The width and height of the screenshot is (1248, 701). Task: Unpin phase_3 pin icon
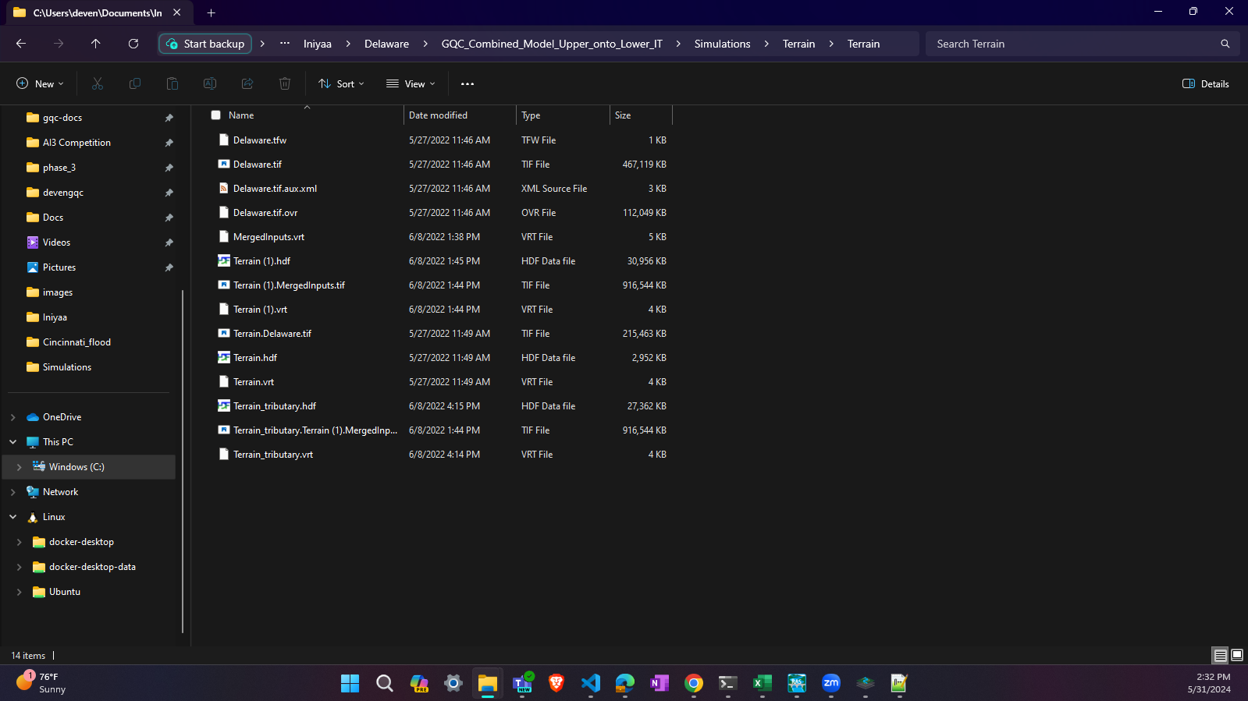click(x=169, y=168)
